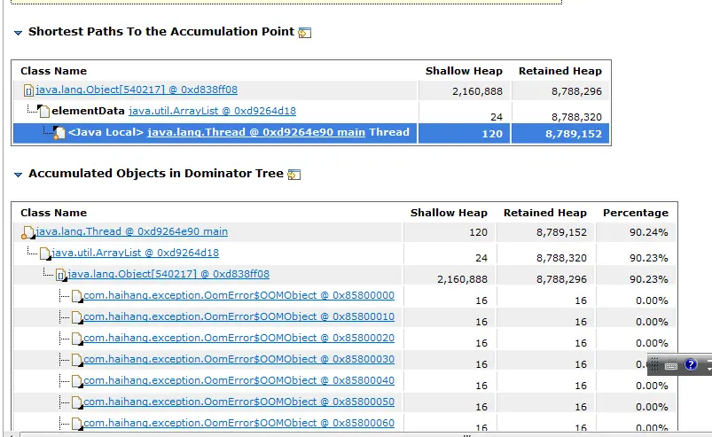The width and height of the screenshot is (712, 437).
Task: Open Shortest Paths section action icon
Action: [305, 33]
